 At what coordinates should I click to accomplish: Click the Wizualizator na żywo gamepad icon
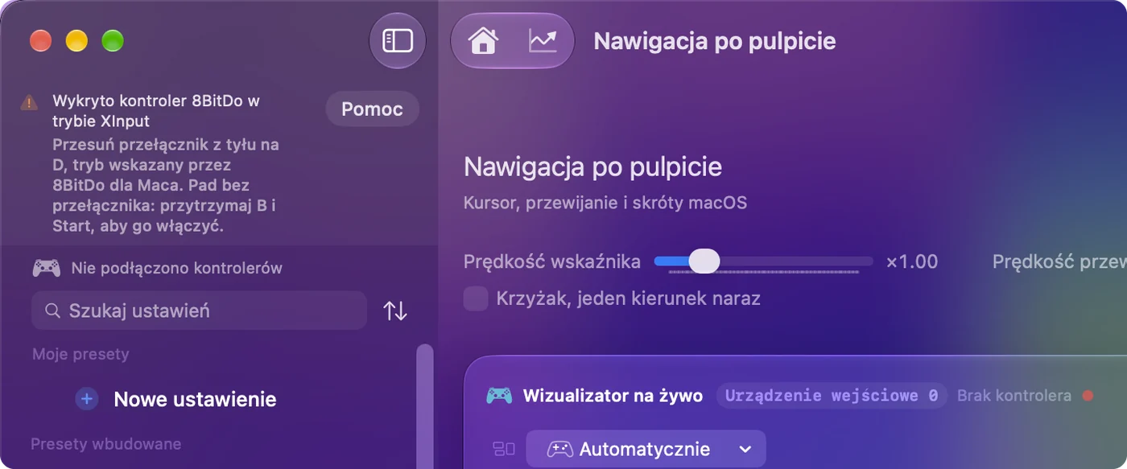499,396
